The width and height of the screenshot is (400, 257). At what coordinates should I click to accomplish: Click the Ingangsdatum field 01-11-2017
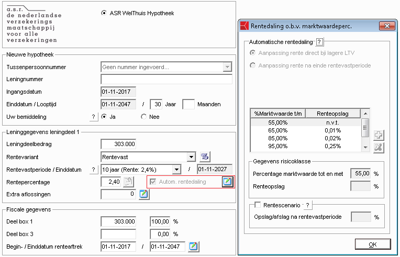point(118,92)
